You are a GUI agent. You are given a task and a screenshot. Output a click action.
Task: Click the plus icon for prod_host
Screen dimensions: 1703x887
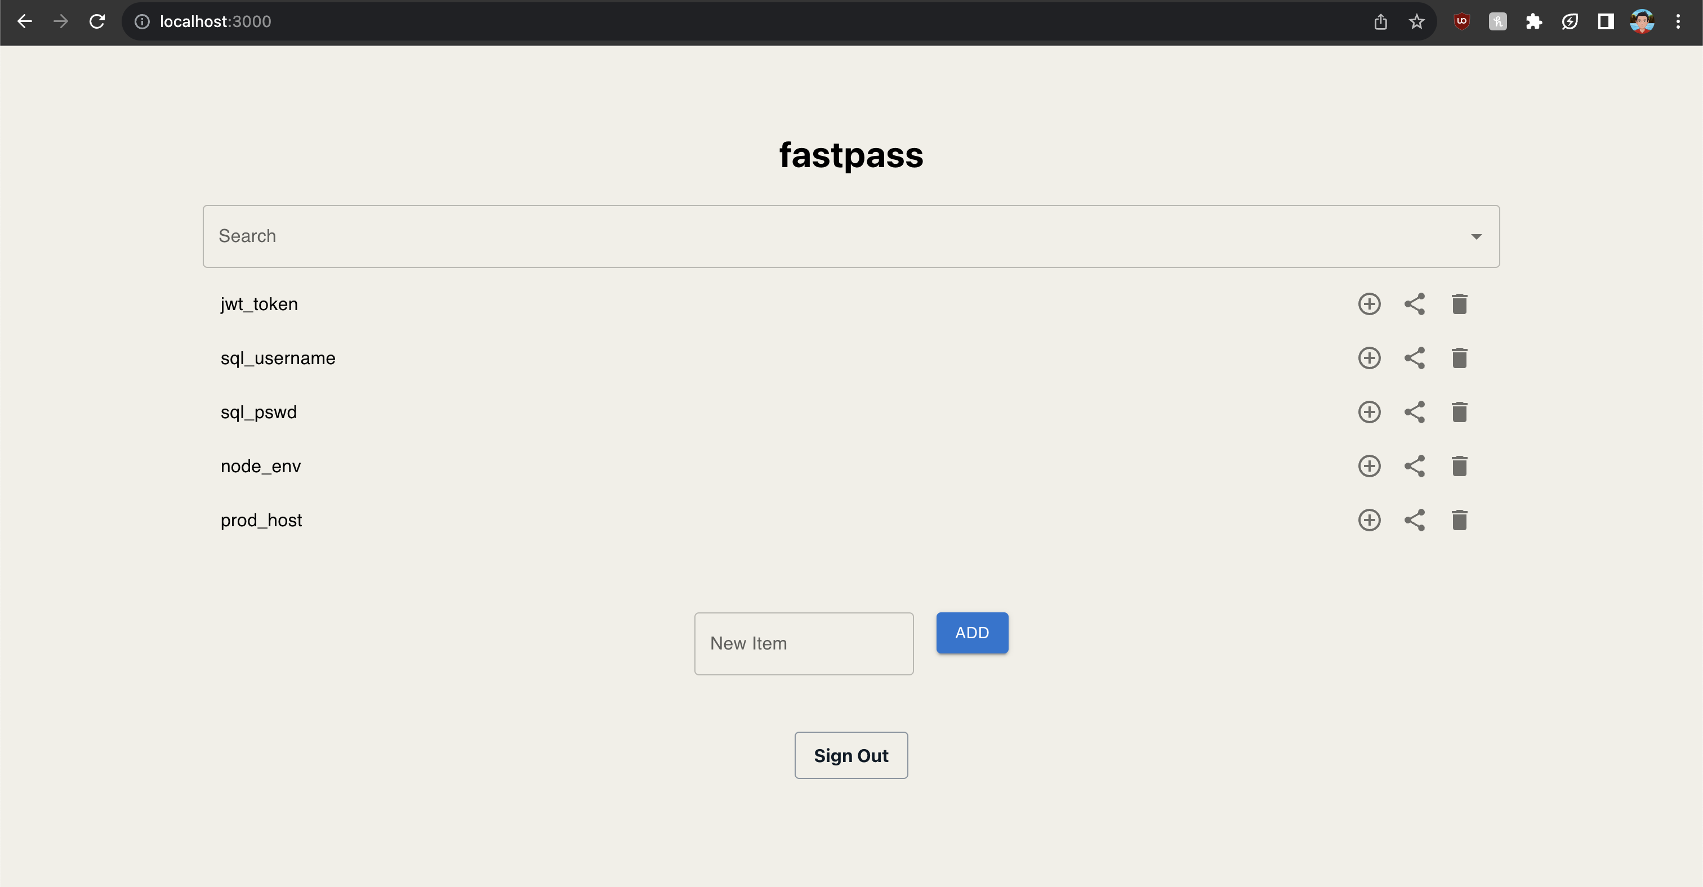1369,521
